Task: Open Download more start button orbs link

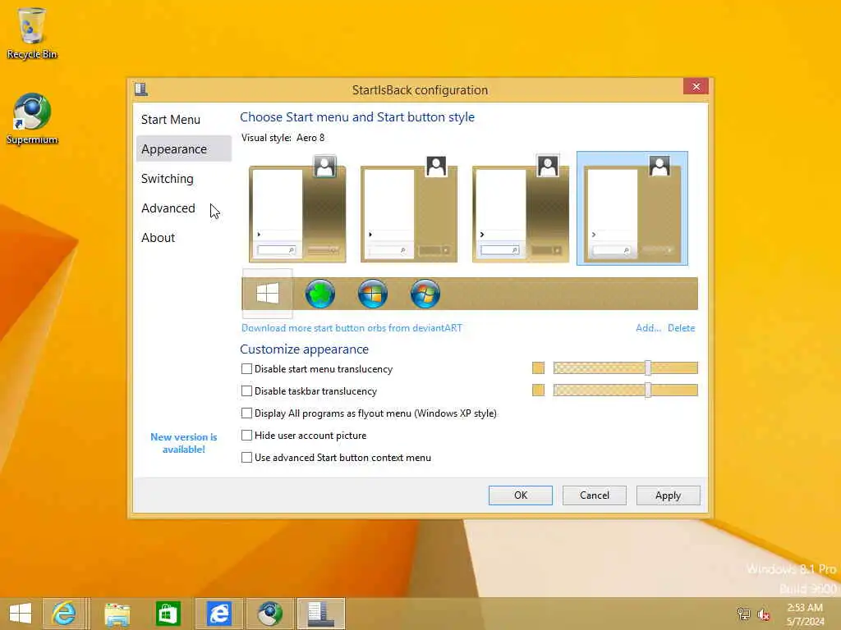Action: 352,328
